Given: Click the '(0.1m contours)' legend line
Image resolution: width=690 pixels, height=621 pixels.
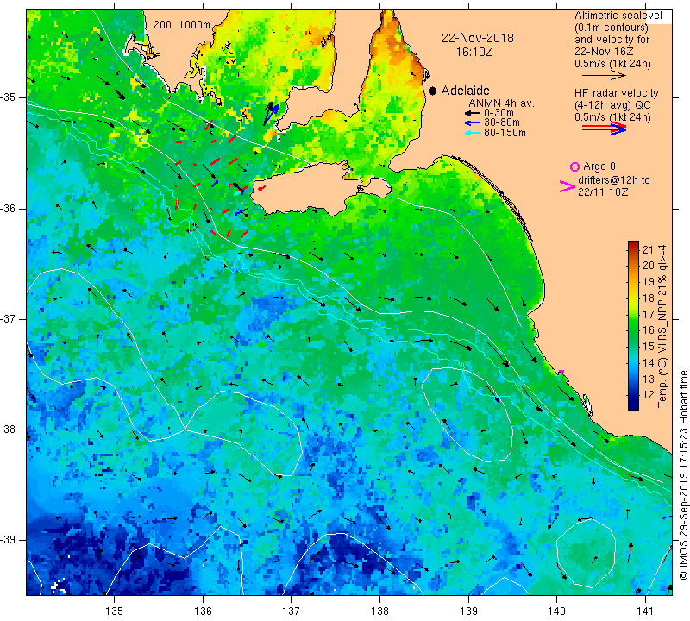Looking at the screenshot, I should coord(611,28).
